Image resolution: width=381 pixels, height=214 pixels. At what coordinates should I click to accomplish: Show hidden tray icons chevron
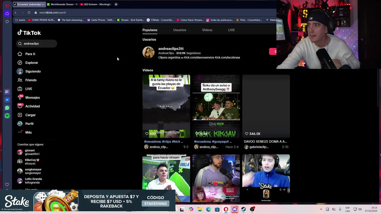321,209
